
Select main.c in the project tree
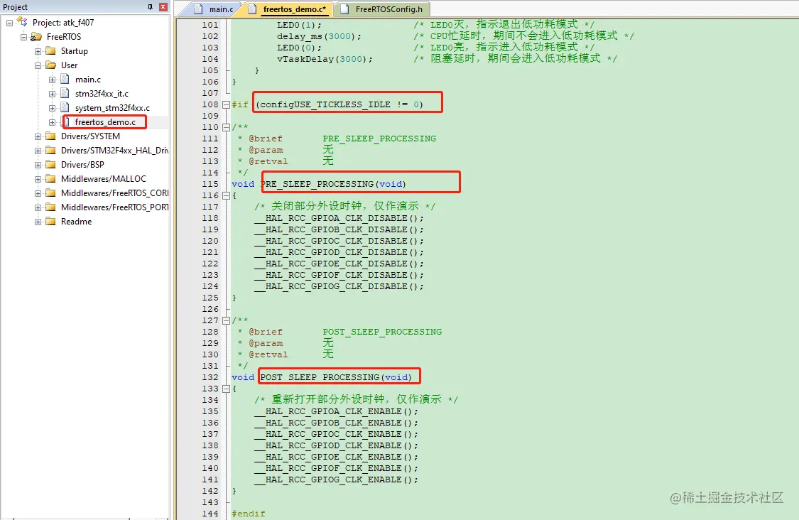(x=88, y=80)
